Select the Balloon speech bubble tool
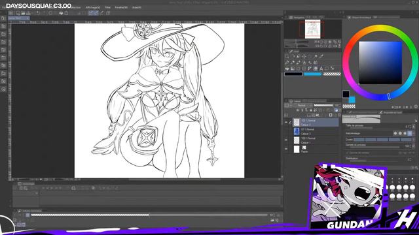 click(327, 69)
